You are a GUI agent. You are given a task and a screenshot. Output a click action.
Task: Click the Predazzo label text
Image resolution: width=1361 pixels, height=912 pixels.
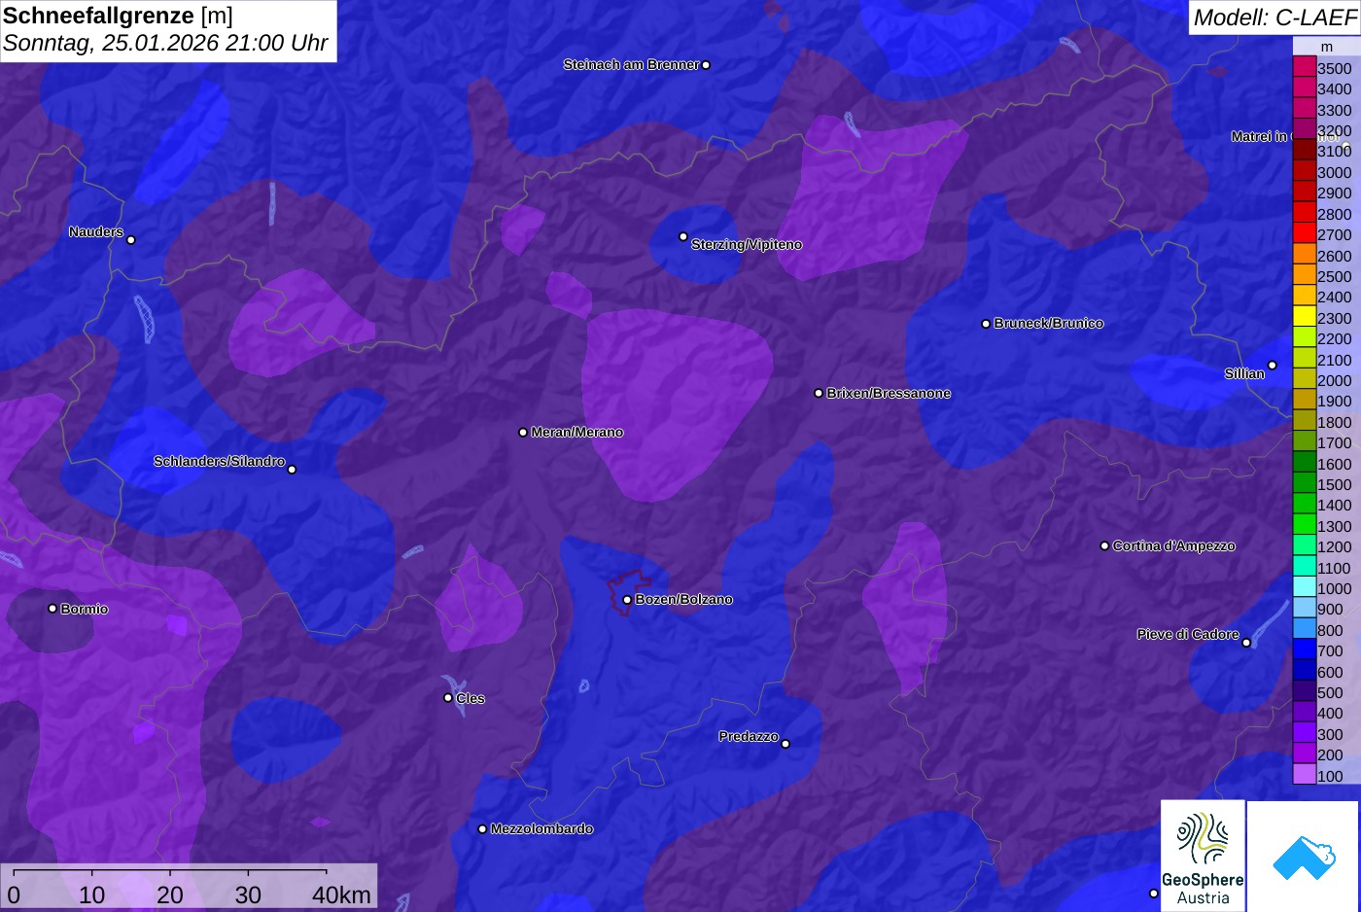point(749,737)
